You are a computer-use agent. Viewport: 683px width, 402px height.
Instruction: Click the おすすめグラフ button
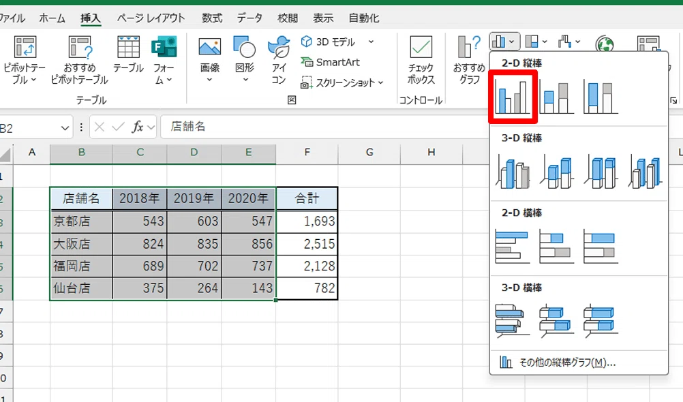click(469, 60)
